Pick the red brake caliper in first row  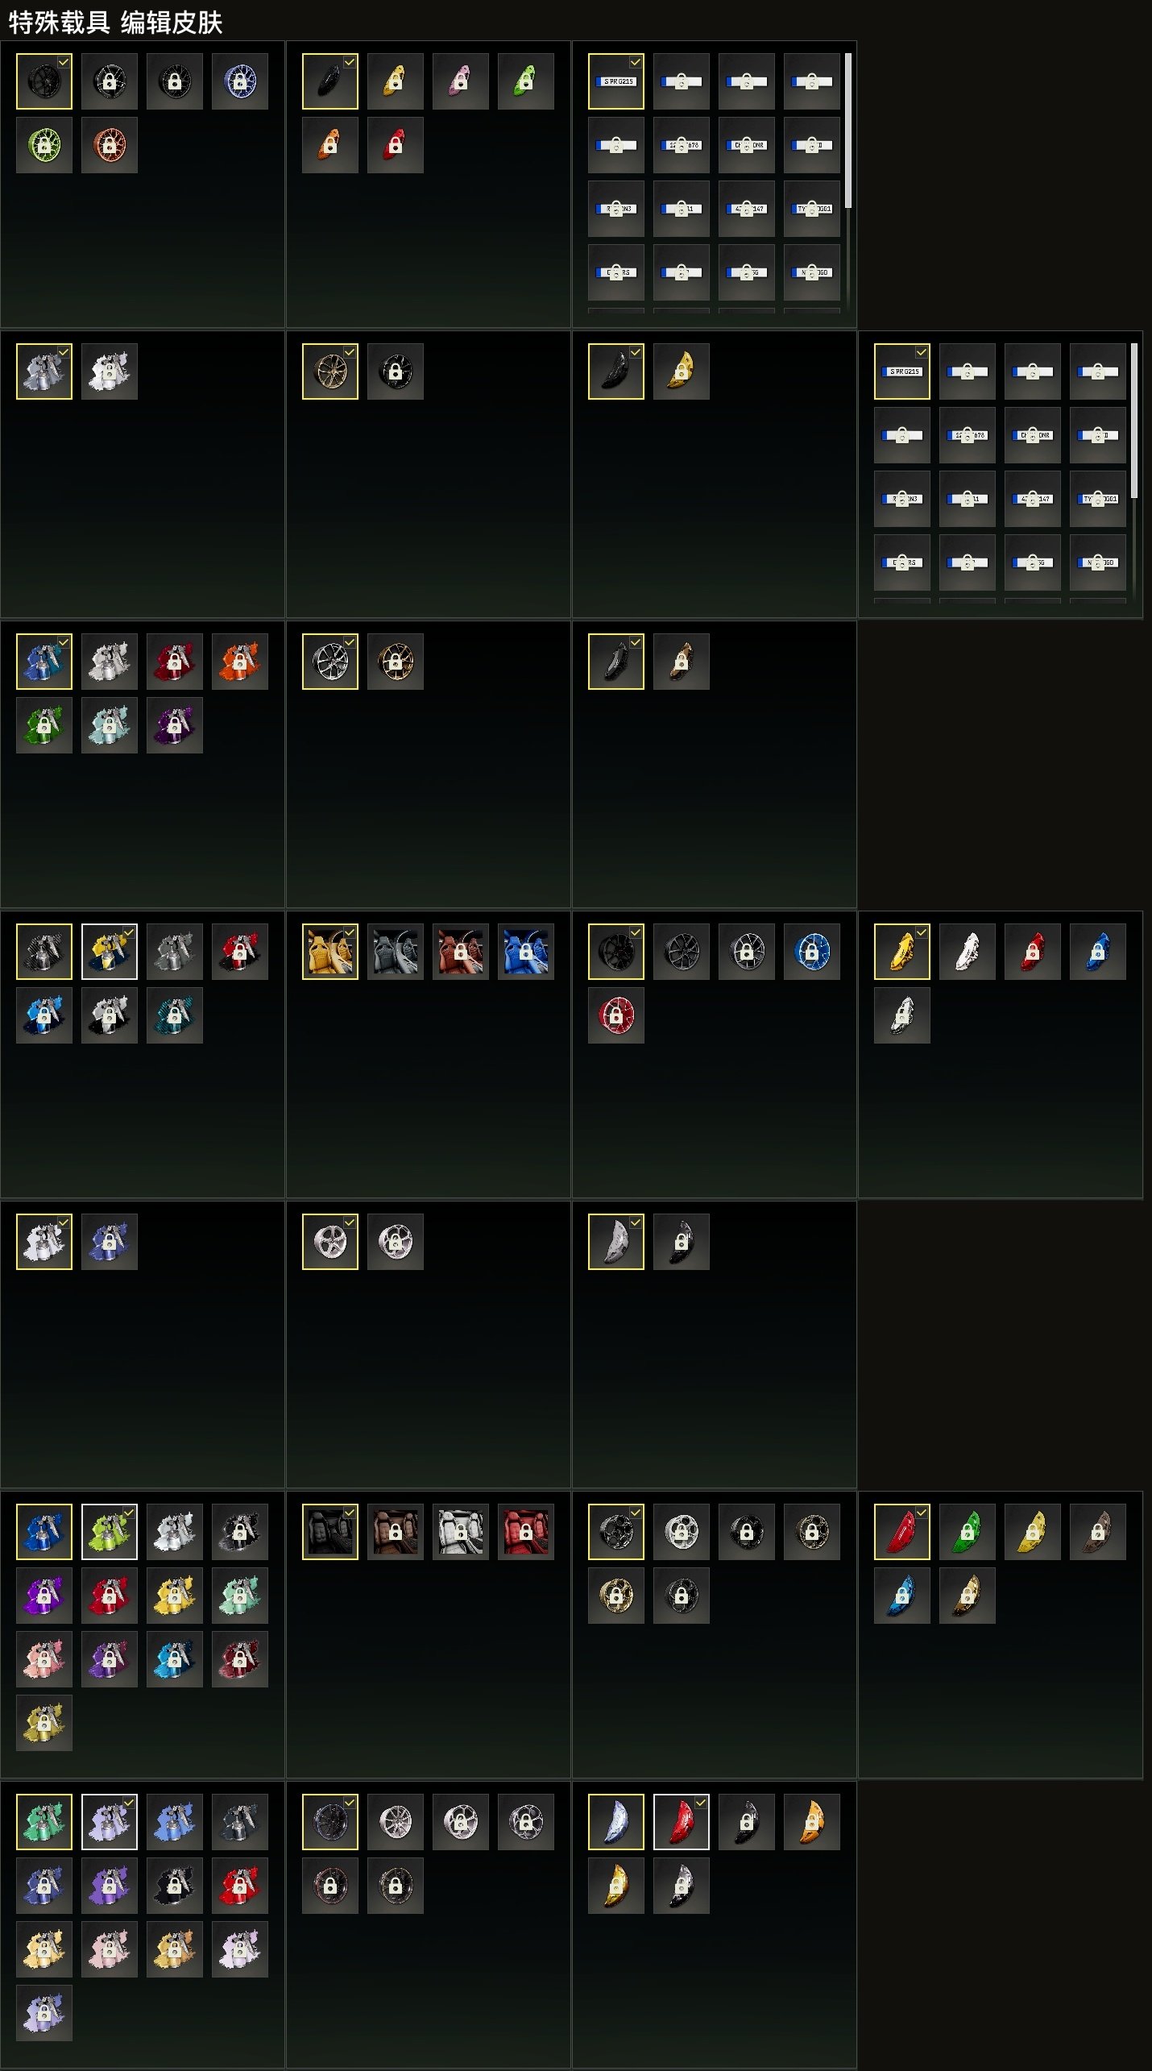coord(396,145)
